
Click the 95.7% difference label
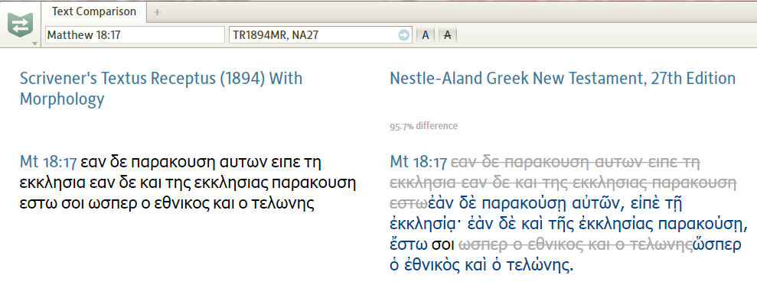coord(423,126)
